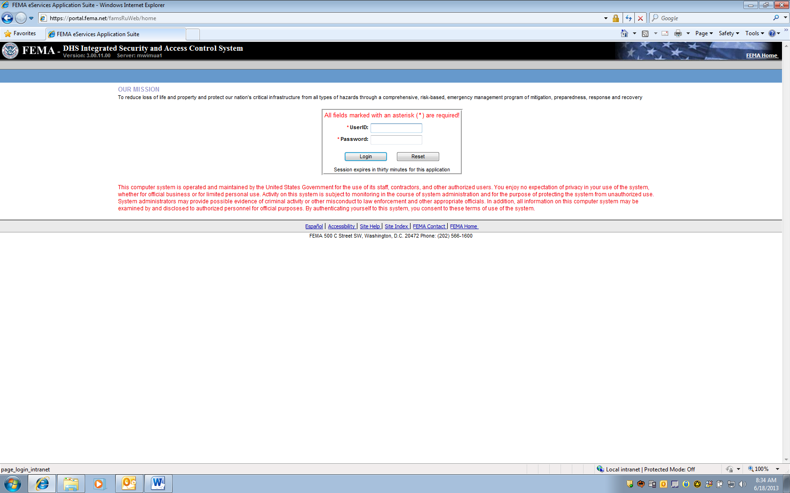790x493 pixels.
Task: Click the Home icon in command bar
Action: click(x=624, y=33)
